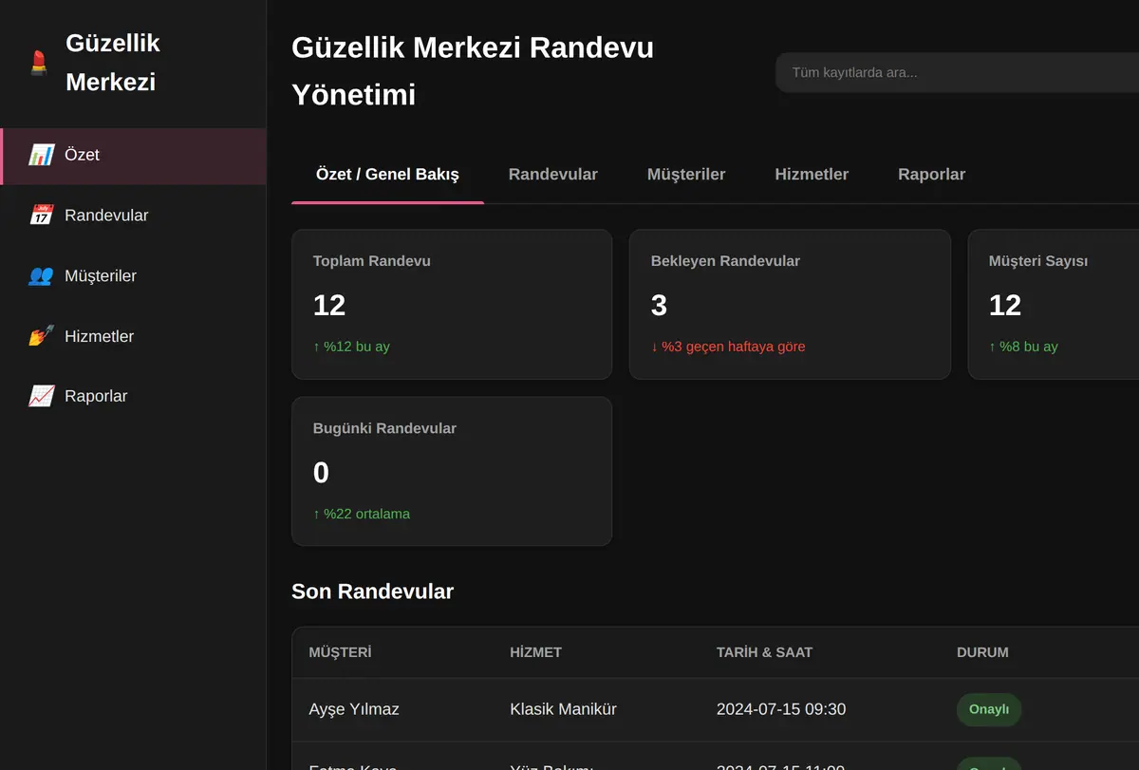Click the 2024-07-15 09:30 date cell

tap(781, 709)
